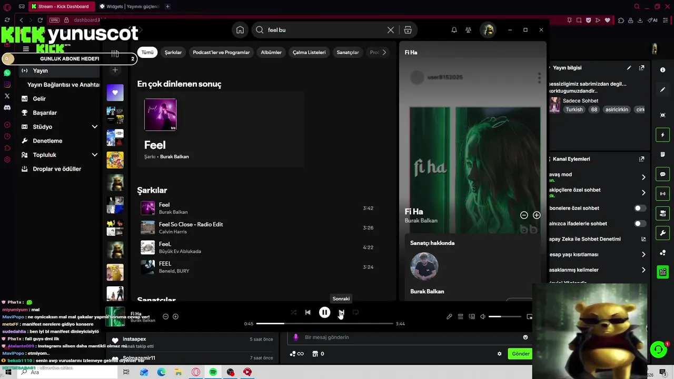Expand the Yavaş mod option
The height and width of the screenshot is (379, 674).
643,177
